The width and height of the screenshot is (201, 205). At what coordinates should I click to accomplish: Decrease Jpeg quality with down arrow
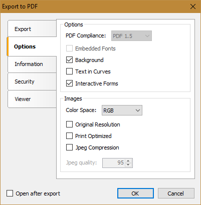(128, 165)
